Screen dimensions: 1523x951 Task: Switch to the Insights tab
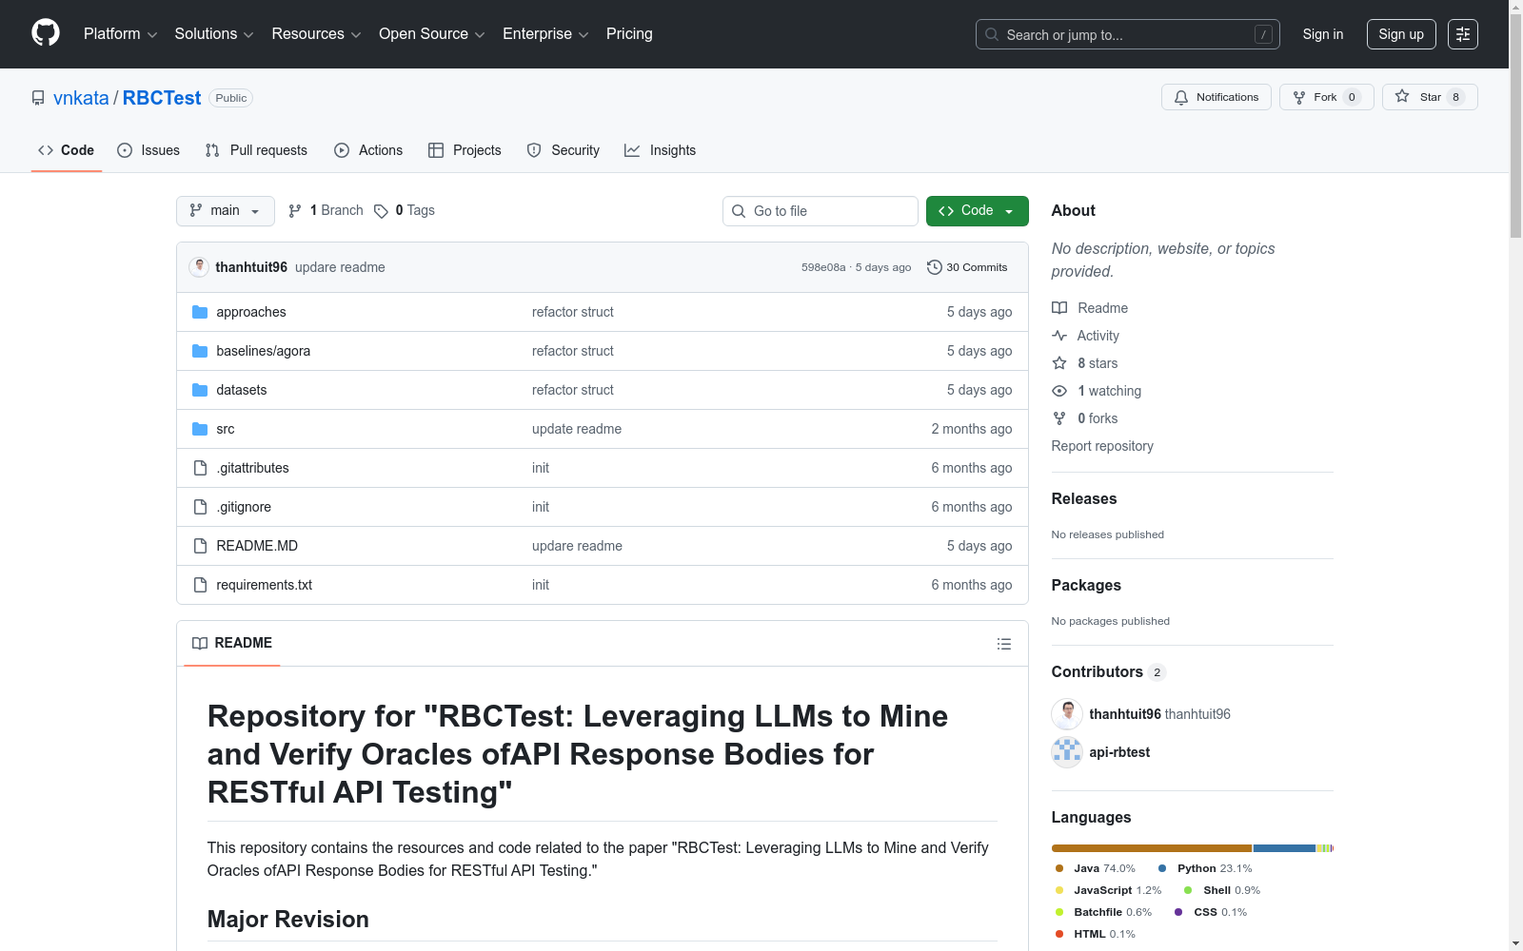click(660, 150)
